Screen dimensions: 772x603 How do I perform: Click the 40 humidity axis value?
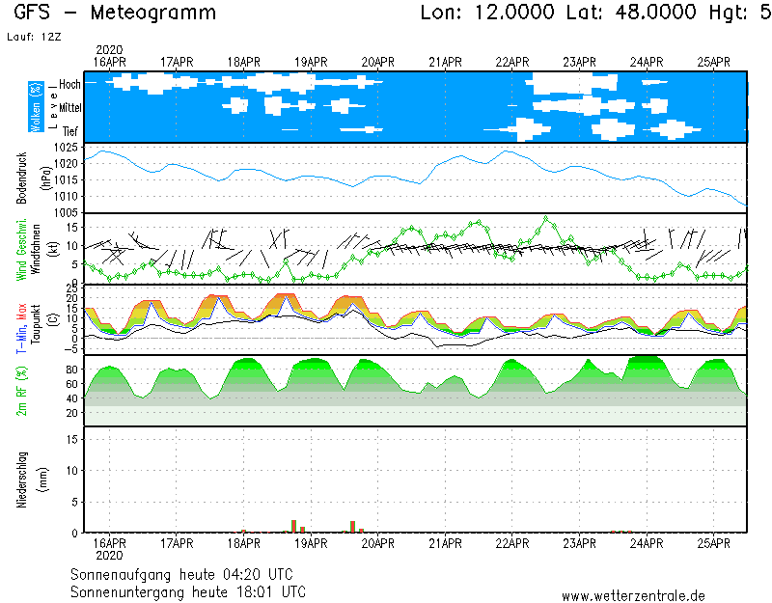[x=71, y=397]
